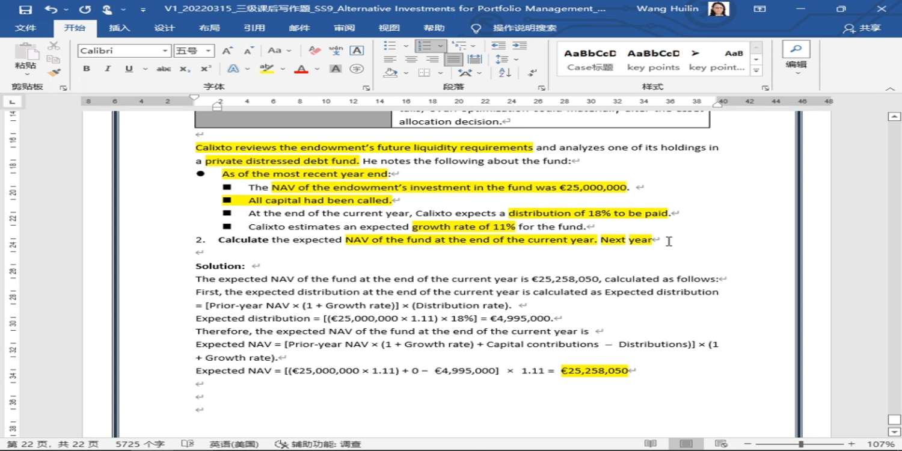This screenshot has width=902, height=451.
Task: Click the Clear Formatting eraser icon
Action: tap(314, 51)
